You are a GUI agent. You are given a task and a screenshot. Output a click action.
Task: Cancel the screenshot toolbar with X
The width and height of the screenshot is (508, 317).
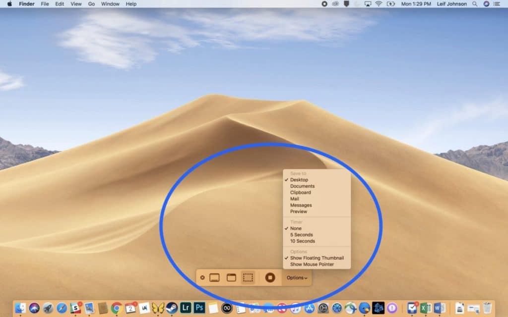pyautogui.click(x=203, y=278)
